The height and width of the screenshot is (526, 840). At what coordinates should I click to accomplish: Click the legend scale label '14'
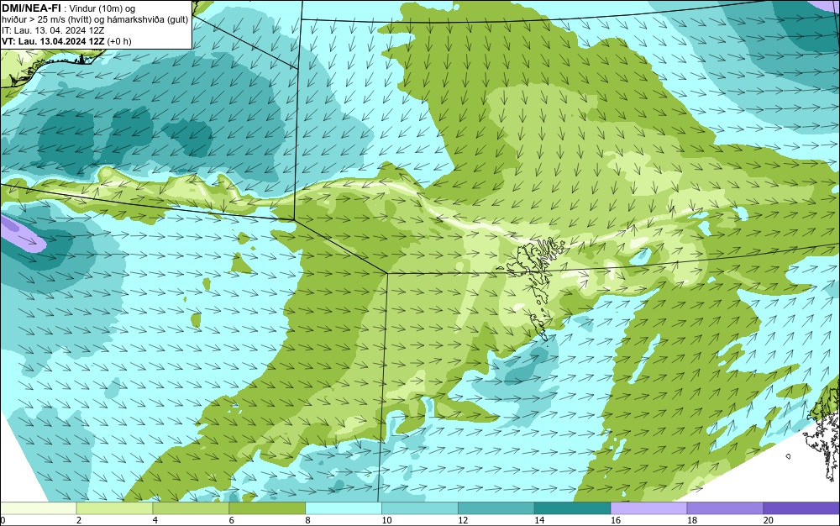tap(539, 520)
